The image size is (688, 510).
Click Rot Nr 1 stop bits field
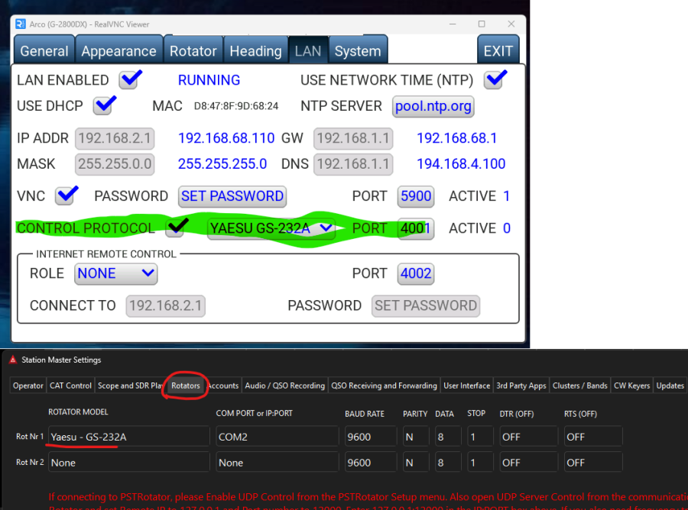click(481, 437)
